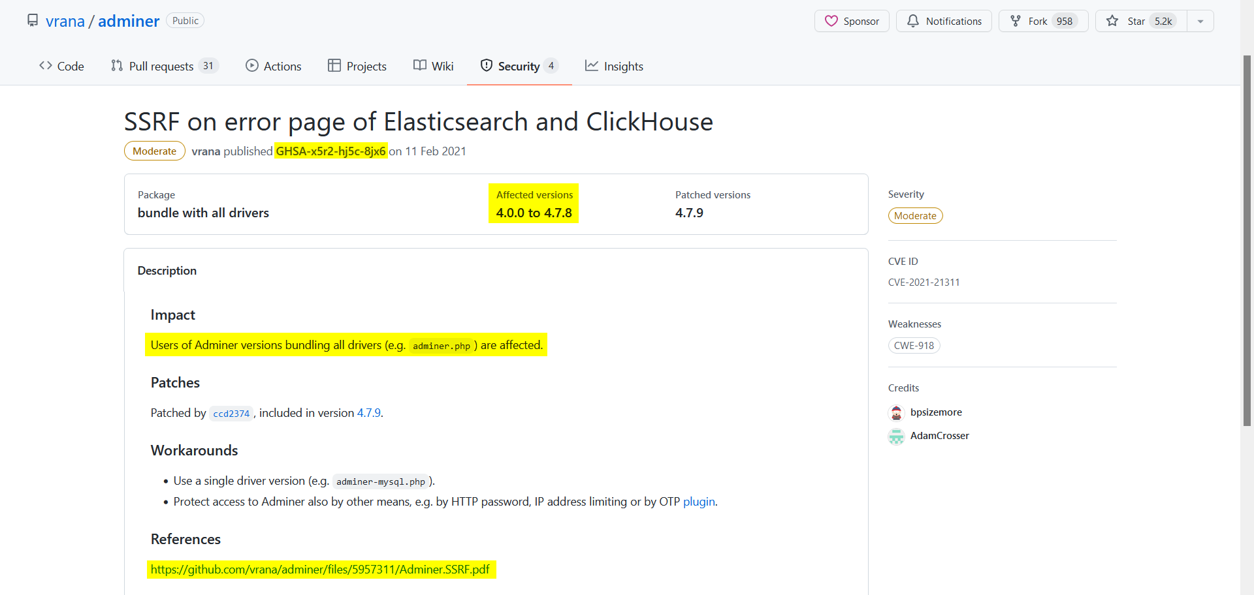
Task: Open the OTP plugin link
Action: coord(698,502)
